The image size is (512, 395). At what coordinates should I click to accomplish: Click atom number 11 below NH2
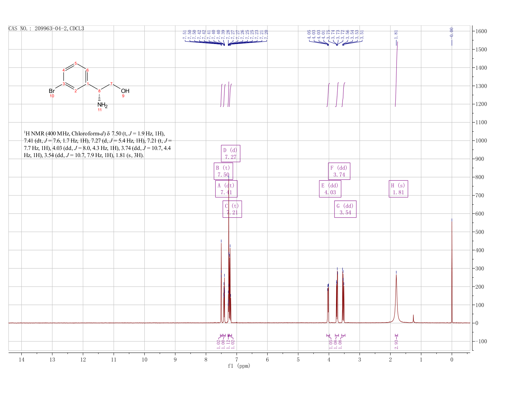100,110
